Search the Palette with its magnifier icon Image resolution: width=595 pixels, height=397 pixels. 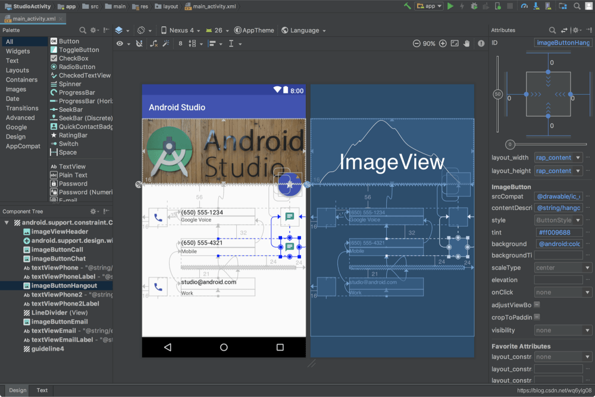click(82, 30)
